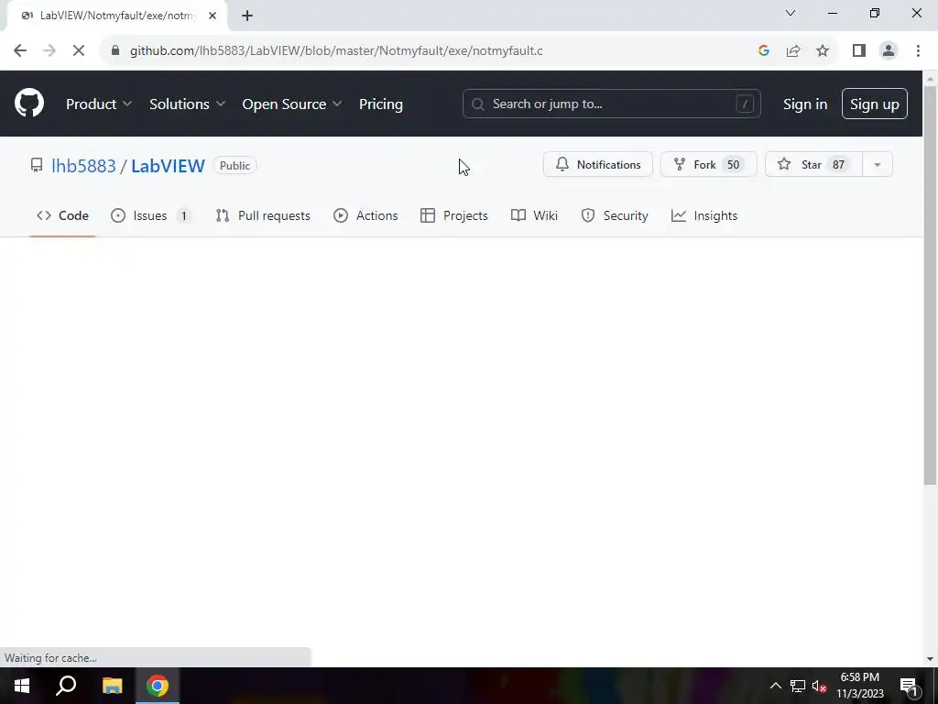Viewport: 938px width, 704px height.
Task: Focus the Search or jump to field
Action: [611, 104]
